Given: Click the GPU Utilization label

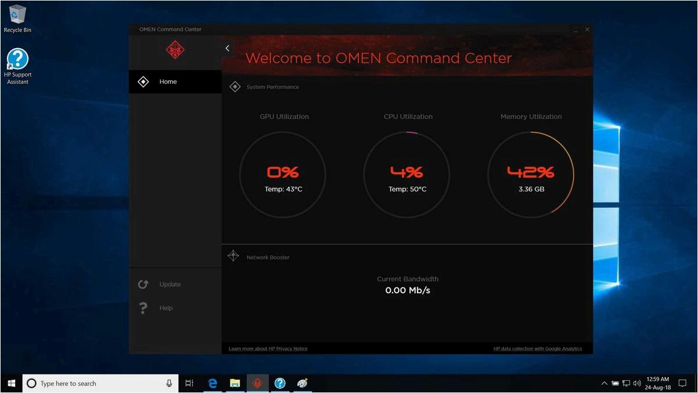Looking at the screenshot, I should pos(284,117).
